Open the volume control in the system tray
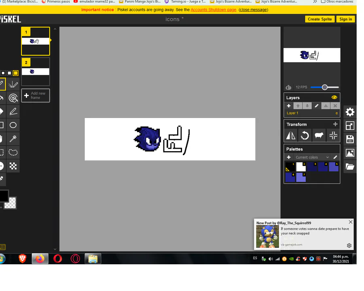The width and height of the screenshot is (364, 291). [x=271, y=259]
